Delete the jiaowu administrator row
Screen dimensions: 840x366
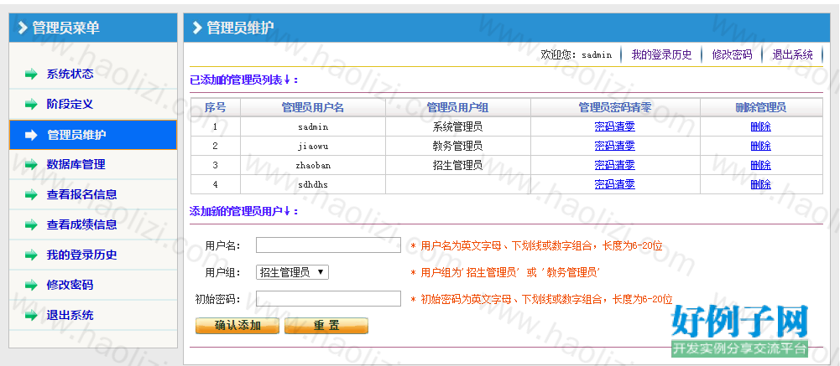point(761,146)
